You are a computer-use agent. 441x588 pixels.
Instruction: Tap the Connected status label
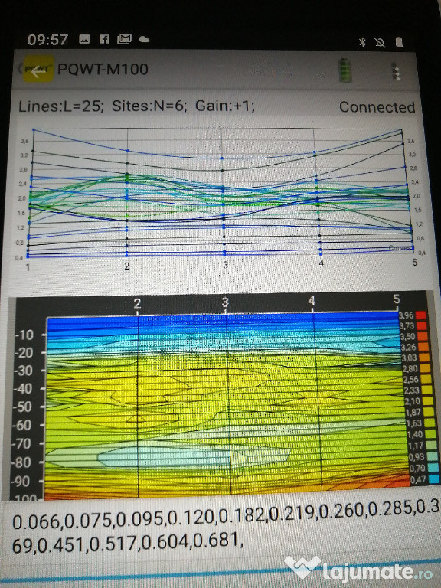pyautogui.click(x=377, y=107)
